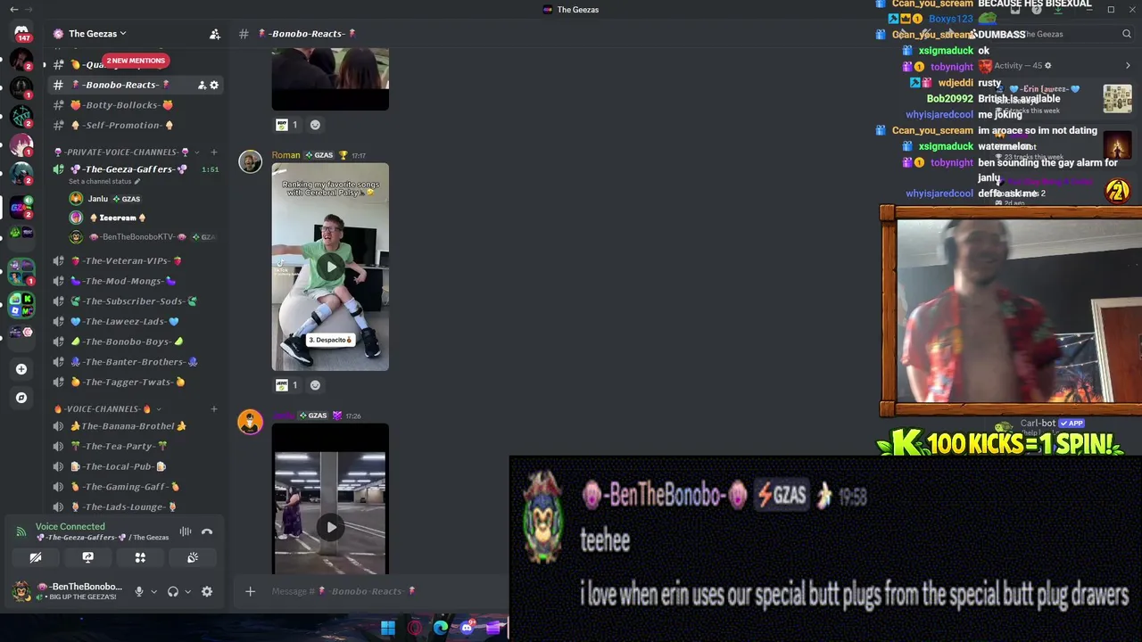This screenshot has height=642, width=1142.
Task: Open Discord from the taskbar
Action: tap(467, 628)
